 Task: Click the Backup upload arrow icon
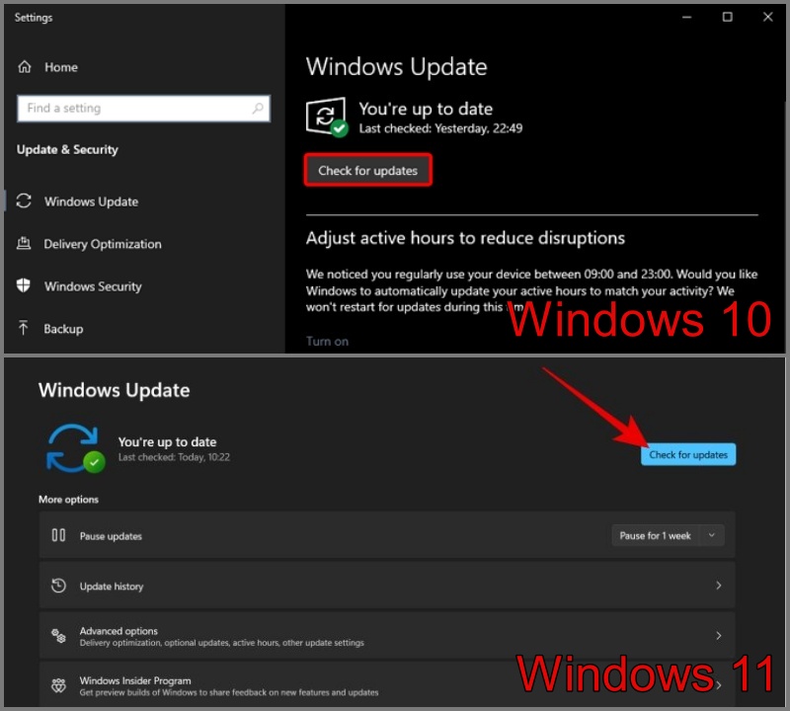23,328
